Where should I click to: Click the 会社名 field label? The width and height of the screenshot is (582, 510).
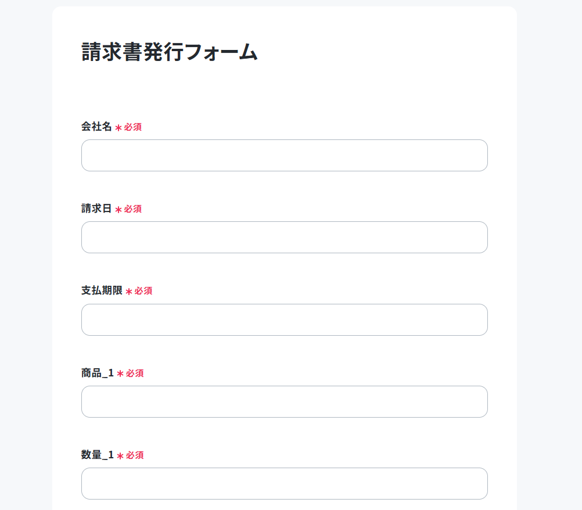[96, 127]
